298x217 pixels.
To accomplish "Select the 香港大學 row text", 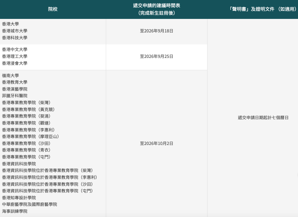I will pos(10,24).
